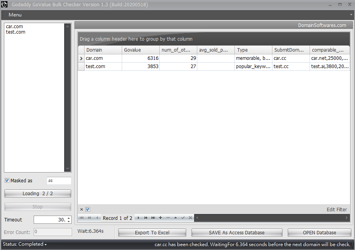Open the Edit Filter link
The width and height of the screenshot is (355, 250).
pos(337,209)
